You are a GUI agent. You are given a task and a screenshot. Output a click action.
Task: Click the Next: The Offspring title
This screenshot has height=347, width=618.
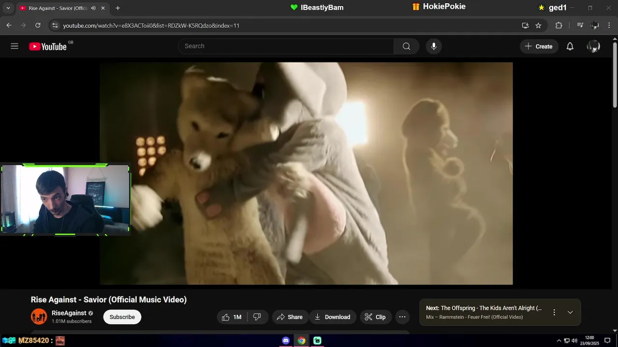[x=484, y=308]
